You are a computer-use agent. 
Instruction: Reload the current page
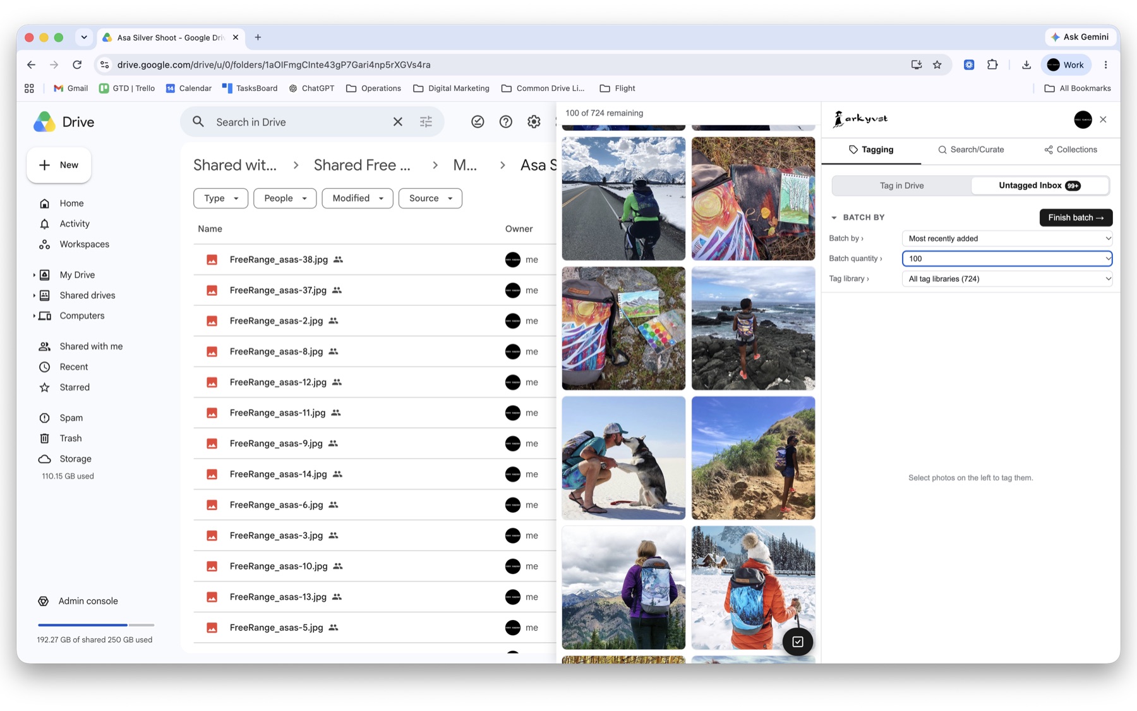point(77,64)
